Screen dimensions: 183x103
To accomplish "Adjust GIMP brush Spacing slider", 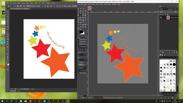I will click(x=168, y=95).
